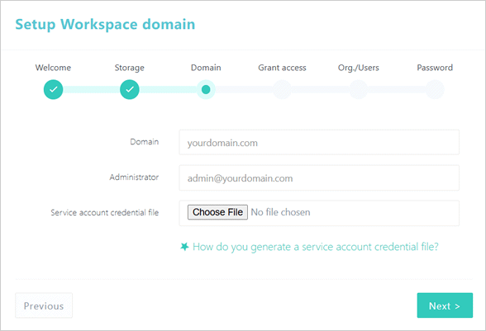
Task: Select the Welcome step label
Action: (53, 68)
